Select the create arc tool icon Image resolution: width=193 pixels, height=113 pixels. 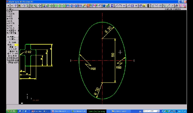point(120,6)
